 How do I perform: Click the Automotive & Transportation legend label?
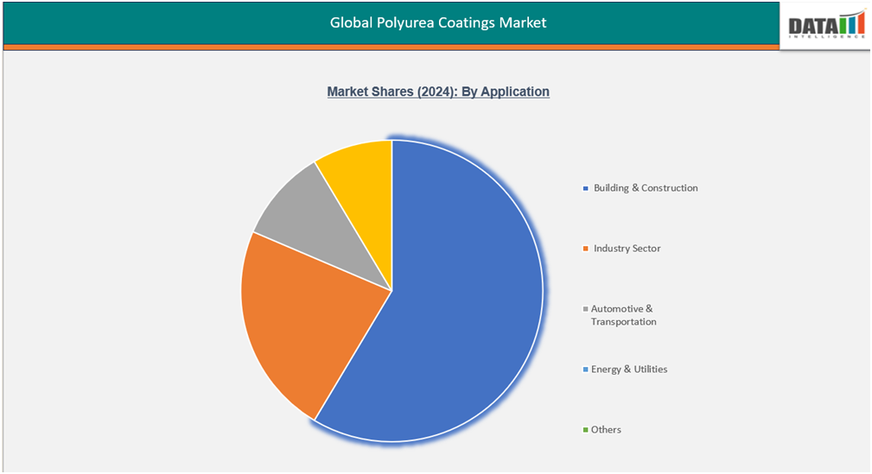click(623, 315)
